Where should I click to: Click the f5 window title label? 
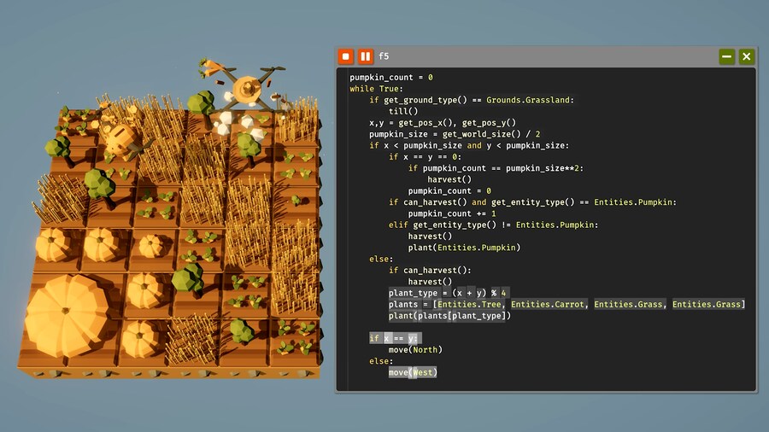point(384,56)
